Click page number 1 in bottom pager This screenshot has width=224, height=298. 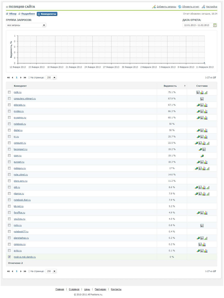tap(17, 271)
